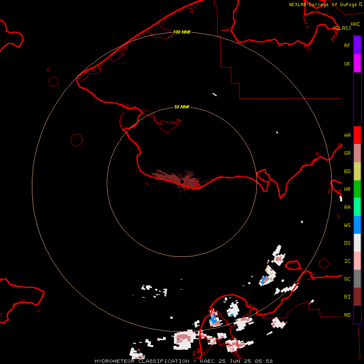Select the light pink IC legend swatch
The width and height of the screenshot is (364, 364).
357,261
